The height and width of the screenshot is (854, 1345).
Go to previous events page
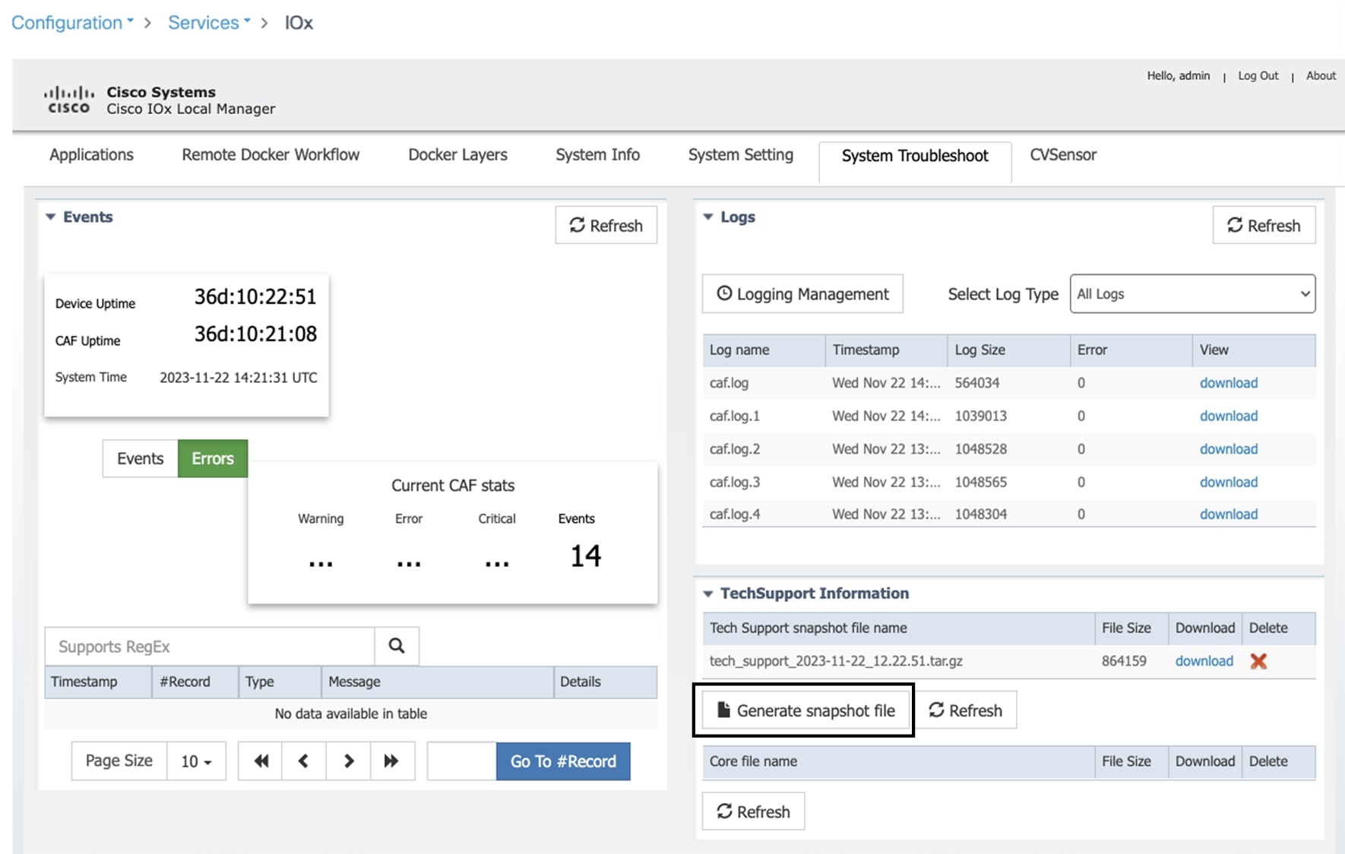point(304,761)
